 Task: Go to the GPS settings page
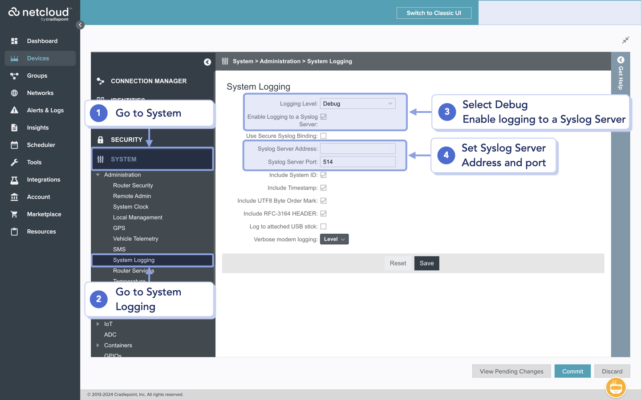pos(119,228)
